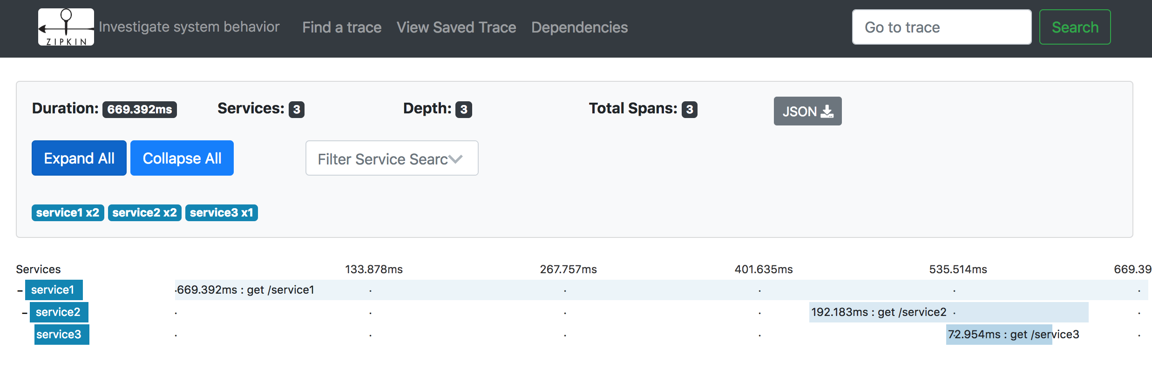The image size is (1152, 368).
Task: Select the service1 x2 badge
Action: coord(68,213)
